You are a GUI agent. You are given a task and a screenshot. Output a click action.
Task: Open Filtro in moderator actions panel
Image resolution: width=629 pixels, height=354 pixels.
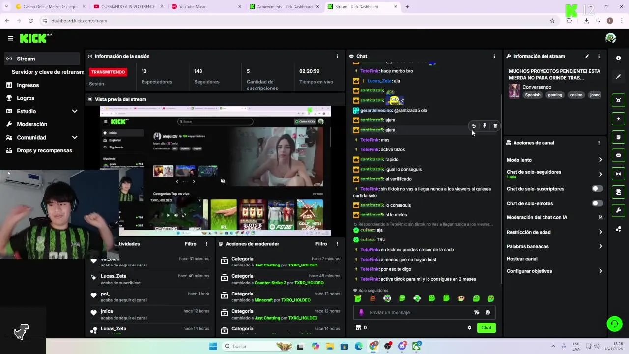[x=321, y=244]
